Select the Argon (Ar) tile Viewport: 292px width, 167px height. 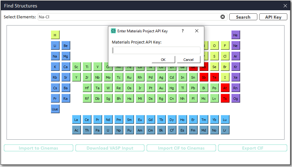pyautogui.click(x=235, y=56)
